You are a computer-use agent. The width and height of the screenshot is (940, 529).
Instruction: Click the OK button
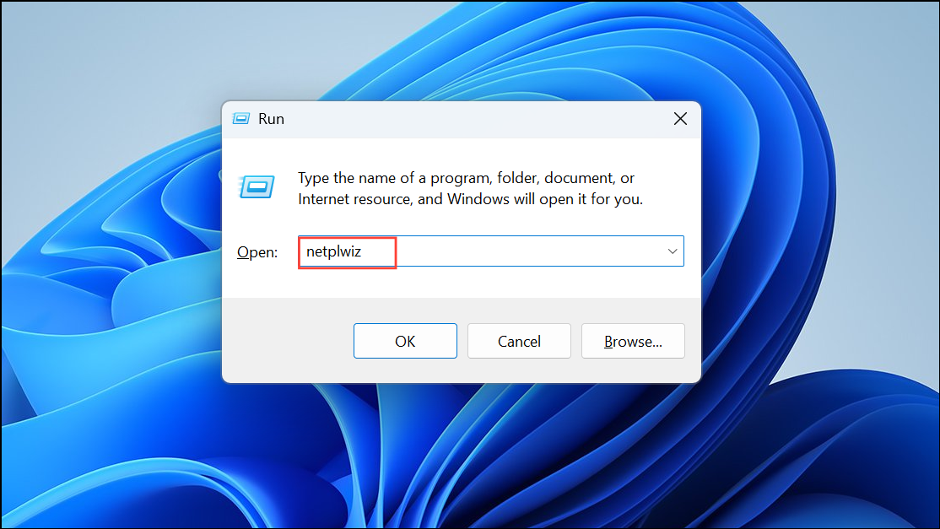pos(405,341)
